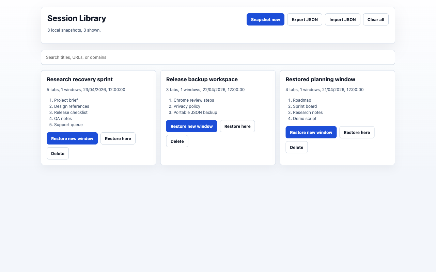Click the Design references list item
The width and height of the screenshot is (436, 272).
pos(72,106)
